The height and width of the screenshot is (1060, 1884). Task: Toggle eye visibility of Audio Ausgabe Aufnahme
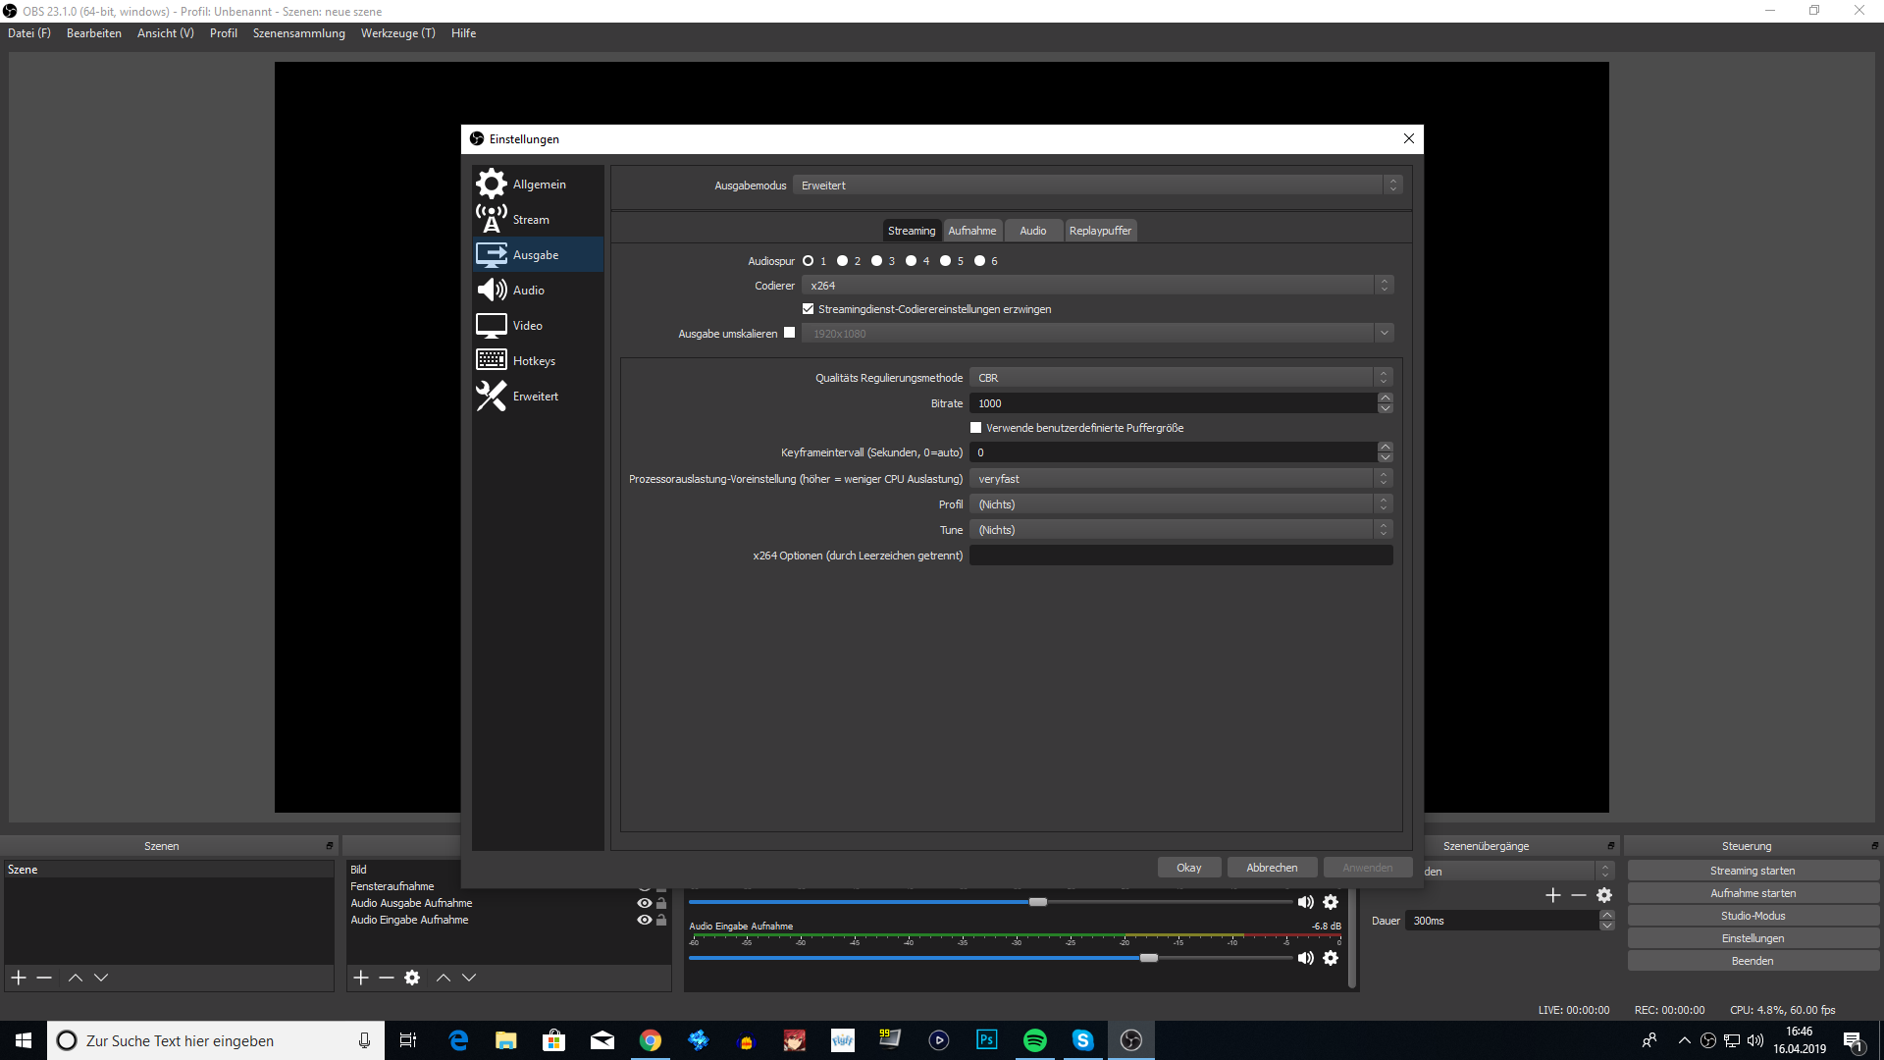[x=644, y=903]
